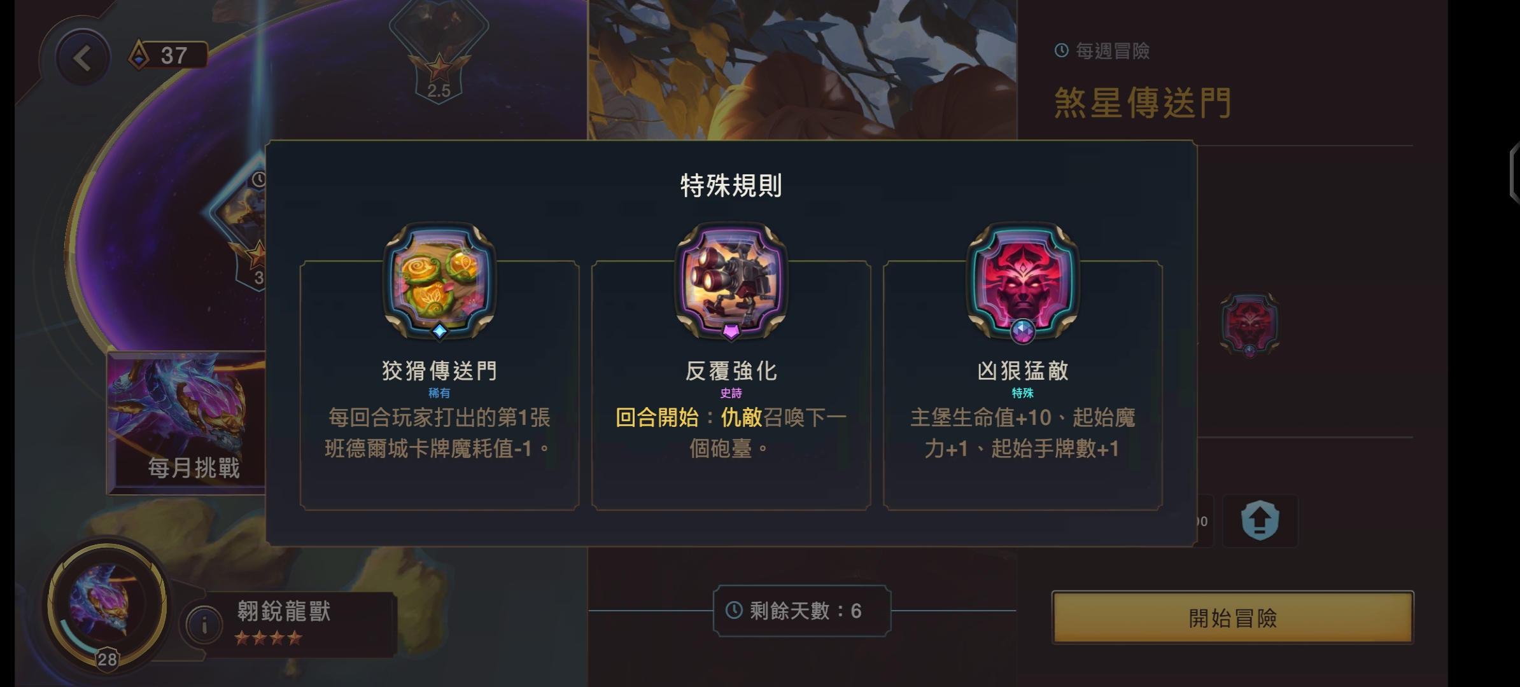Tap the blue upgrade arrow icon
1520x687 pixels.
1260,520
